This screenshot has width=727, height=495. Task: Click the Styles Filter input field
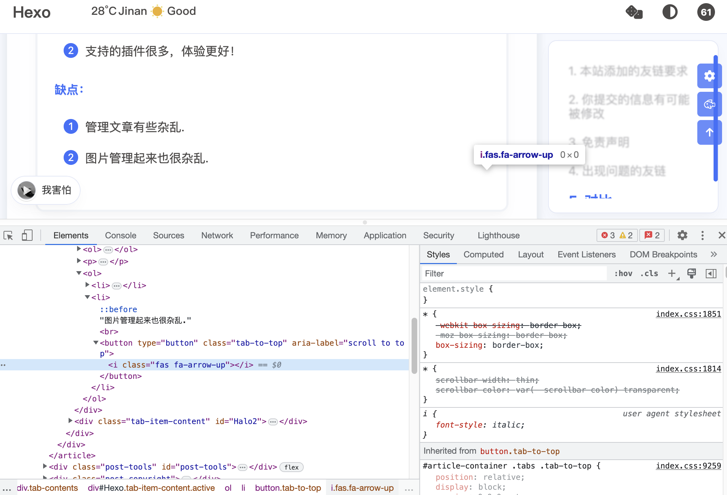pyautogui.click(x=495, y=273)
